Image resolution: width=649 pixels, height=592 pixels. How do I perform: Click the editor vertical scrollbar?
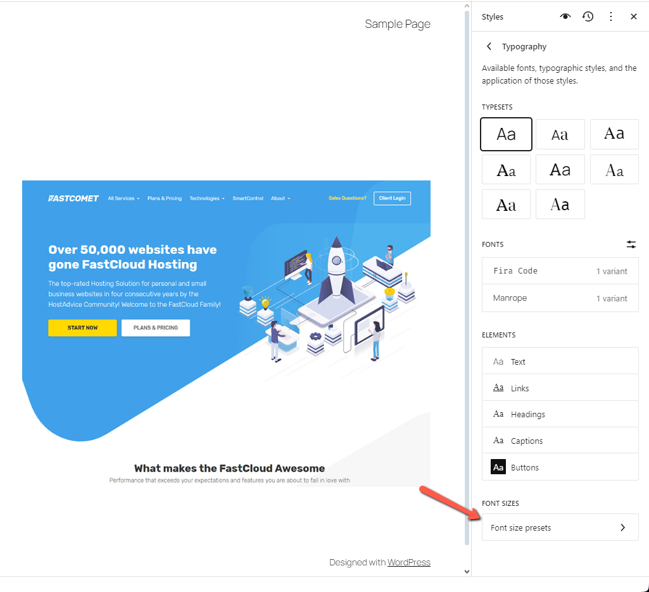467,285
